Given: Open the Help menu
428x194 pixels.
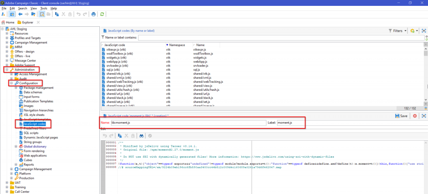Looking at the screenshot, I should click(54, 8).
